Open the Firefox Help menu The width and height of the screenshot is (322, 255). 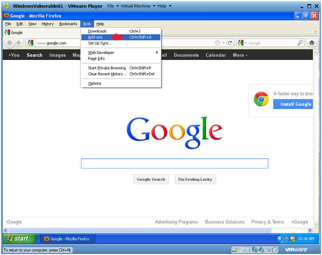pyautogui.click(x=100, y=24)
